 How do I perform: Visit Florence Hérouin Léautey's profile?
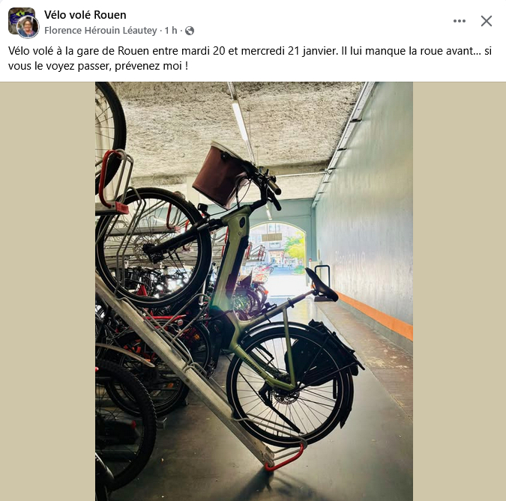coord(100,30)
